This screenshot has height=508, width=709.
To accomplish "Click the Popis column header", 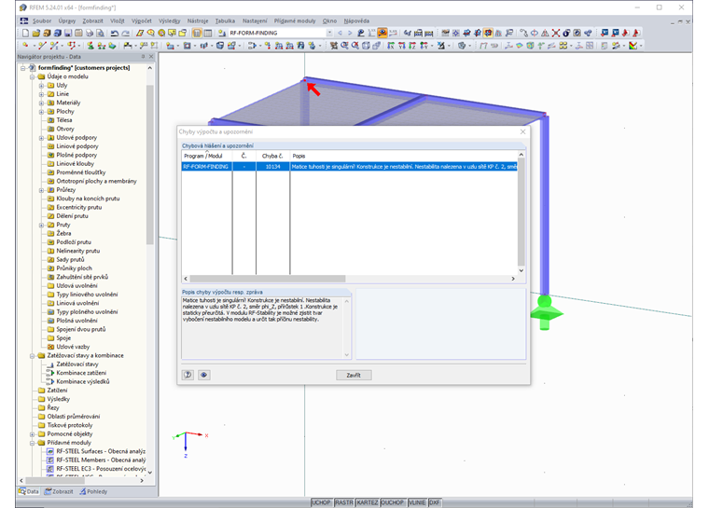I will pyautogui.click(x=403, y=156).
